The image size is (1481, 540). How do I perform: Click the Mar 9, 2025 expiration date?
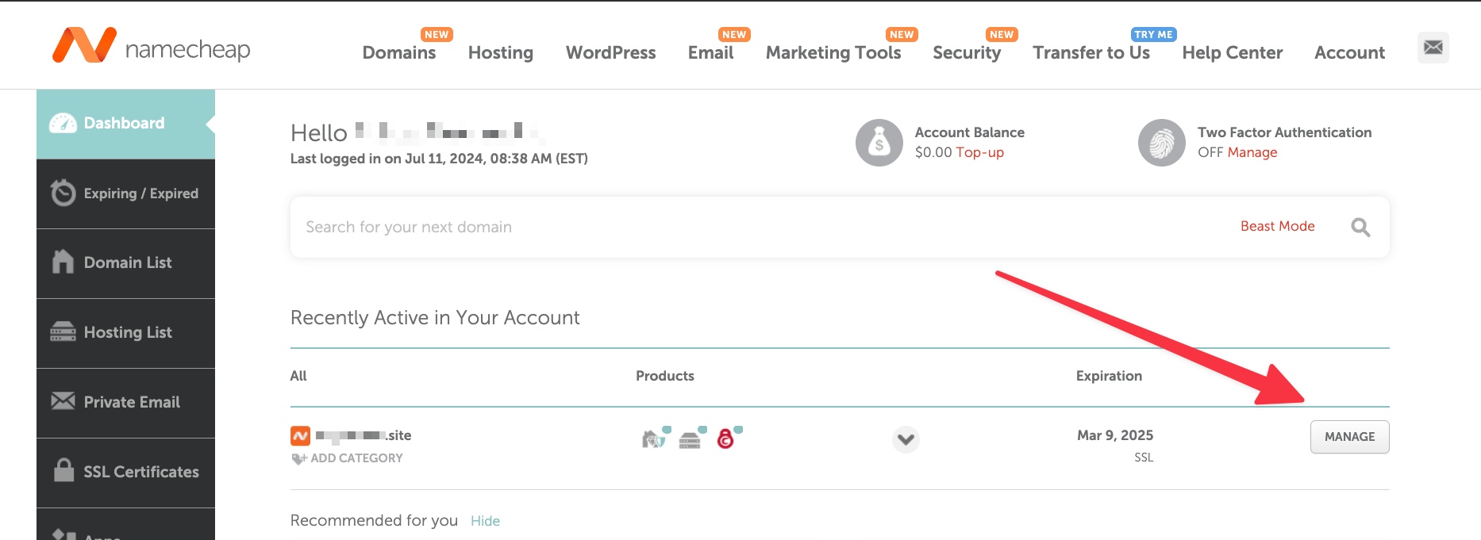(x=1115, y=435)
